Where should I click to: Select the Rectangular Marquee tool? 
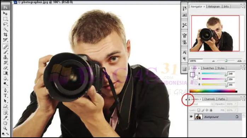(x=5, y=19)
